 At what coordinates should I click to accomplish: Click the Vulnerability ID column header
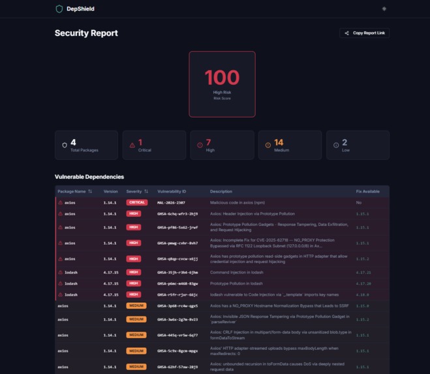click(172, 191)
